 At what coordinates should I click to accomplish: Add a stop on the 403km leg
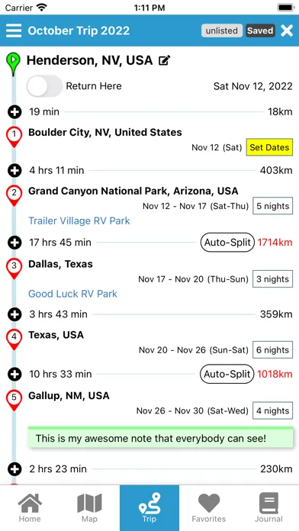pyautogui.click(x=14, y=170)
